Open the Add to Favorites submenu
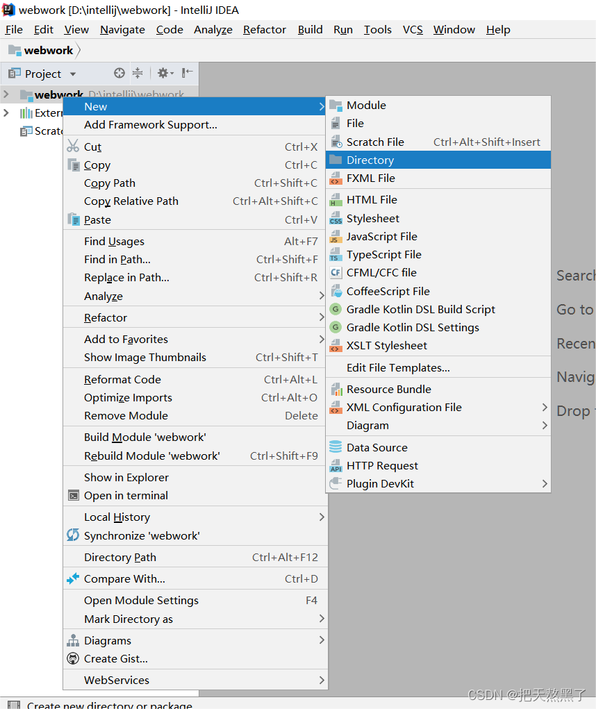 195,339
